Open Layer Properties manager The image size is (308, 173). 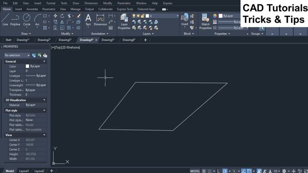[x=124, y=21]
